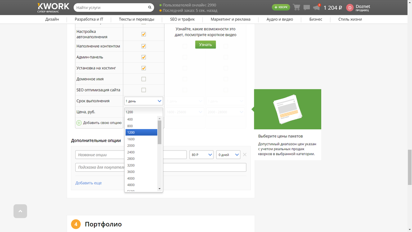Select 3200 from the price list
This screenshot has width=412, height=232.
(141, 165)
